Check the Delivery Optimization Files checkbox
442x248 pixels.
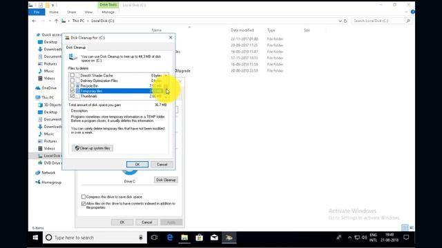coord(72,81)
